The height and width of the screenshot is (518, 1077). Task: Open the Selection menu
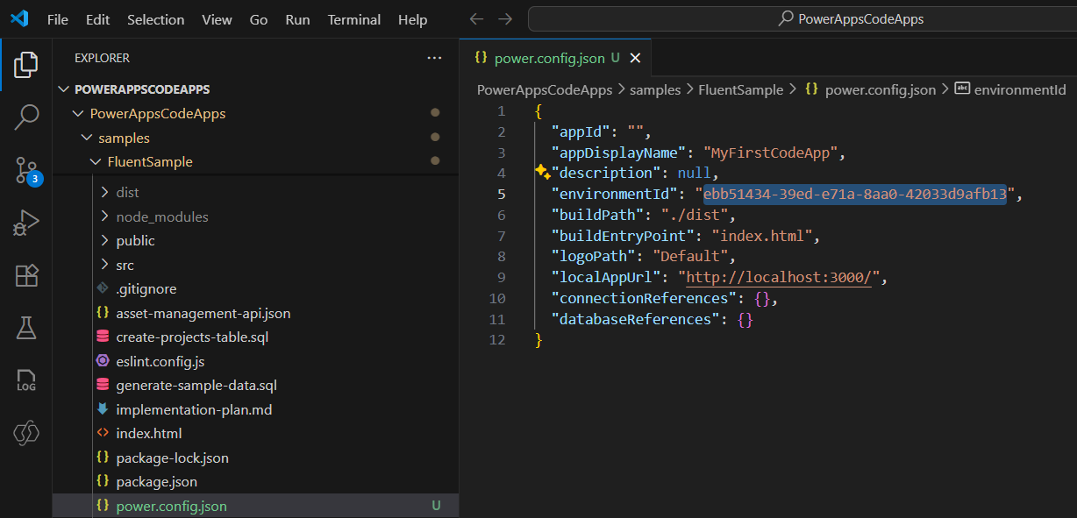155,19
